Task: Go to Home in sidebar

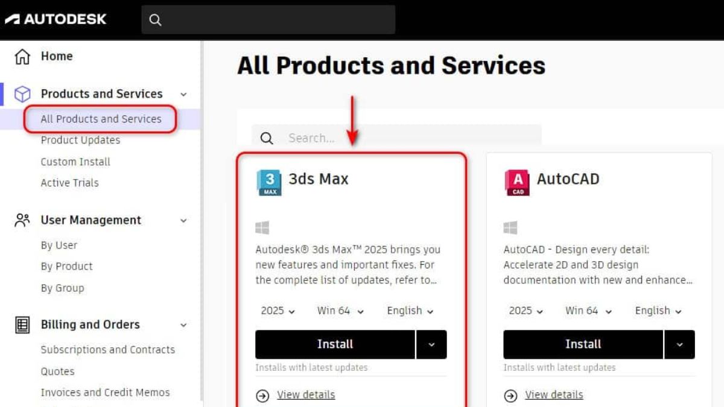Action: 57,56
